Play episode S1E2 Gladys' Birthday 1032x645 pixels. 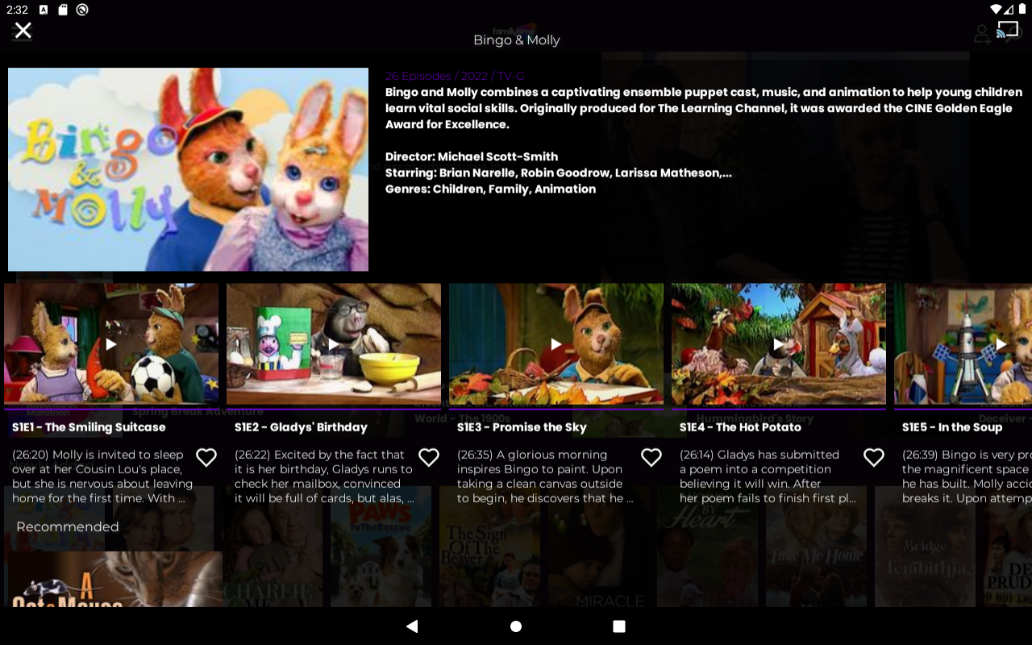pyautogui.click(x=334, y=344)
